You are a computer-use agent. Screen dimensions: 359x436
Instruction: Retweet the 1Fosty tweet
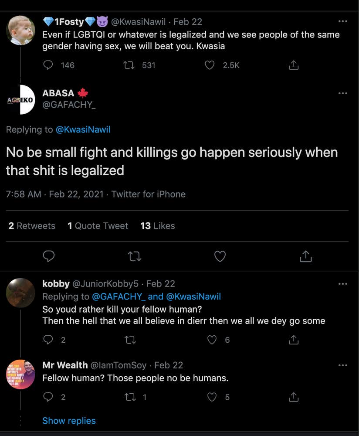129,65
